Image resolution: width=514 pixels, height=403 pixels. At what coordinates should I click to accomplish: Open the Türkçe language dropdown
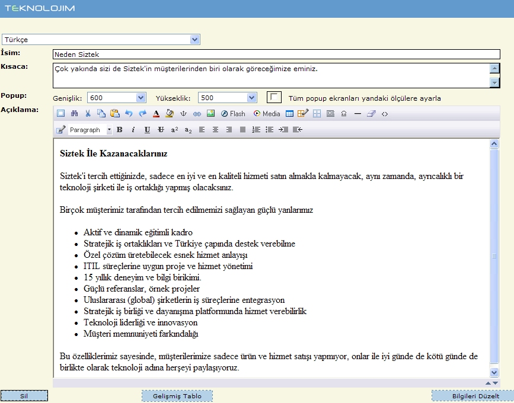[194, 40]
